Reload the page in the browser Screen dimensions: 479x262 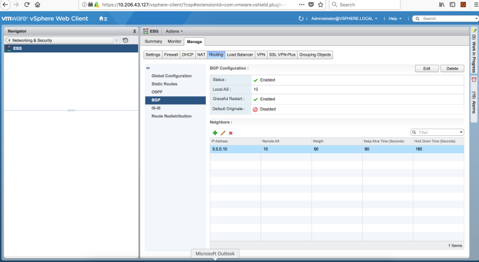pyautogui.click(x=27, y=5)
